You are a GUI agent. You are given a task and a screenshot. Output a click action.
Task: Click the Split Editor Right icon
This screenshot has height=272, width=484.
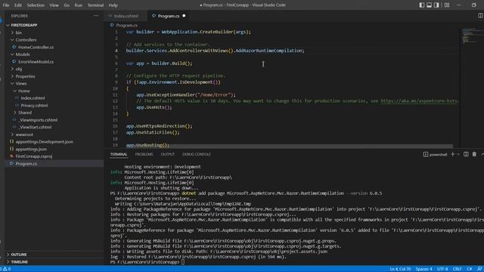[x=480, y=15]
